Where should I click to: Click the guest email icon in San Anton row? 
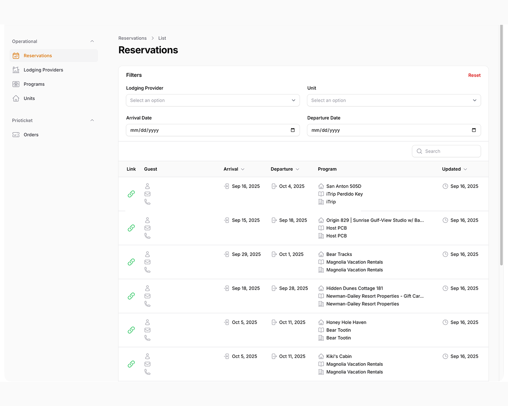click(x=148, y=194)
